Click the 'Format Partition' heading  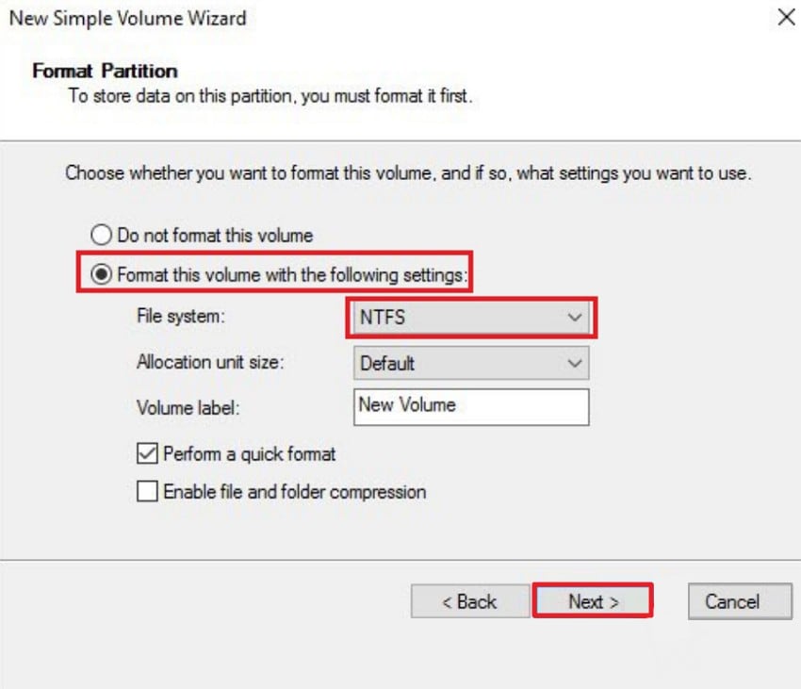(104, 71)
